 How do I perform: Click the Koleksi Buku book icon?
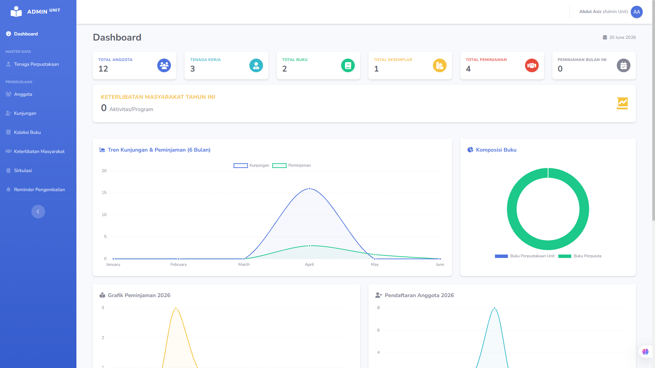(9, 132)
